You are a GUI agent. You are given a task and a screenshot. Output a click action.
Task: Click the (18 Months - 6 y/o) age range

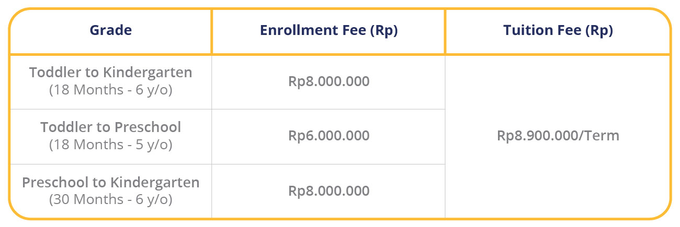pos(110,90)
